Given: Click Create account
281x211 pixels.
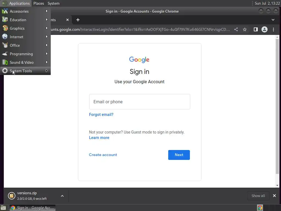Looking at the screenshot, I should point(103,155).
